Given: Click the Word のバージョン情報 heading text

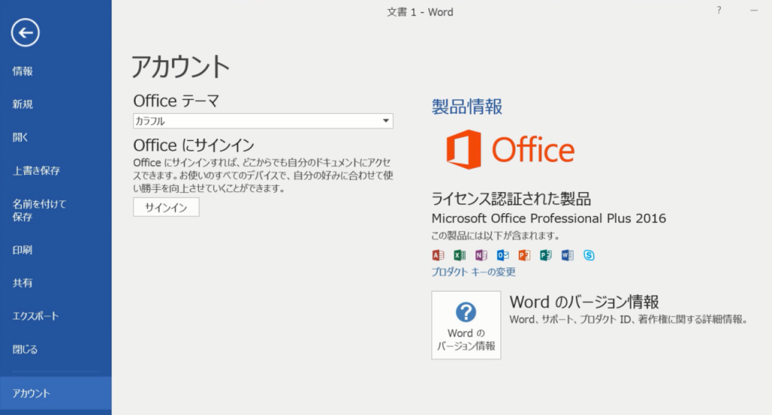Looking at the screenshot, I should (x=584, y=302).
